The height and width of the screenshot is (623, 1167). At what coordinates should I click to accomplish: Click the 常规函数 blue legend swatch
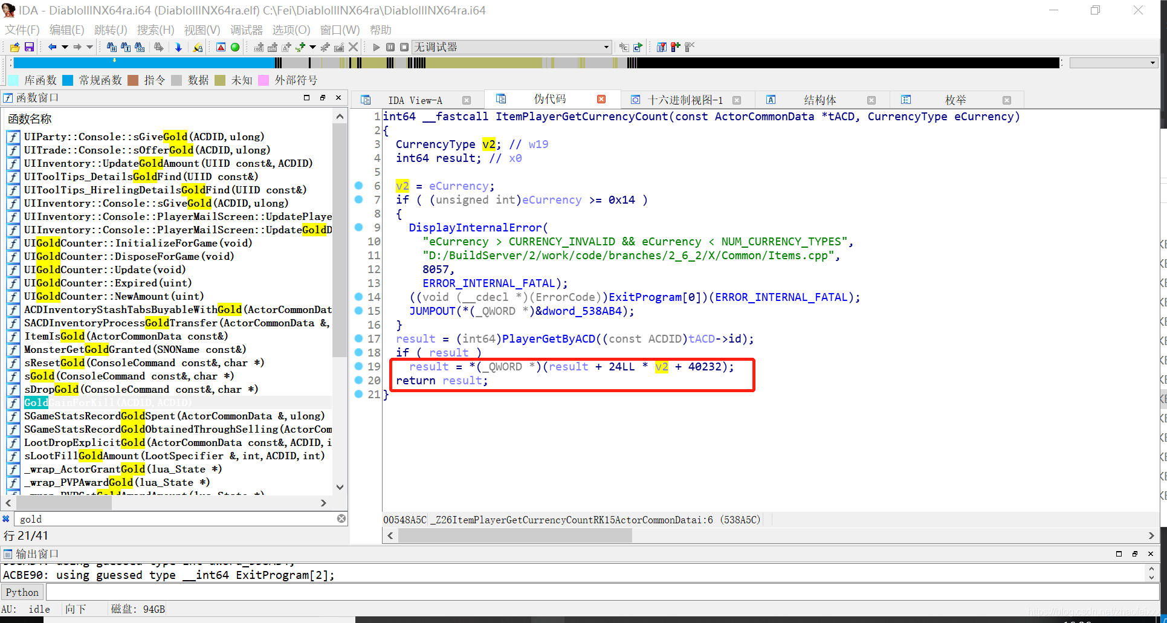pos(68,80)
